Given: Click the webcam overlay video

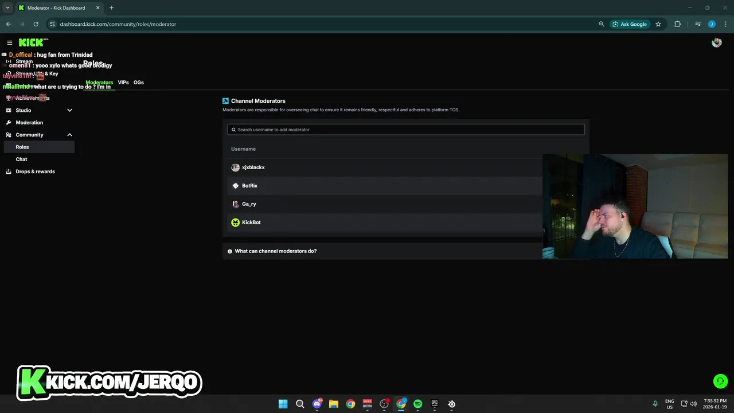Looking at the screenshot, I should [635, 206].
